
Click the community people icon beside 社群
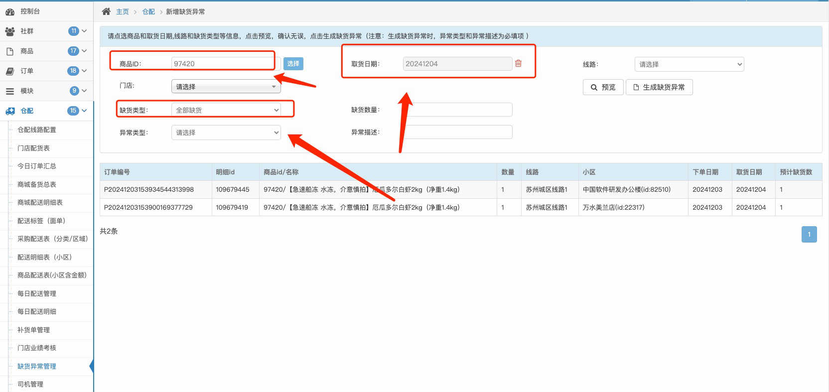pyautogui.click(x=10, y=31)
